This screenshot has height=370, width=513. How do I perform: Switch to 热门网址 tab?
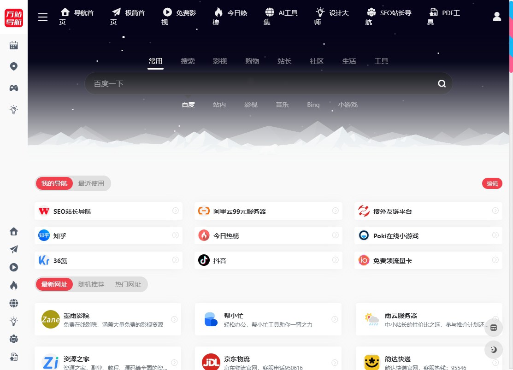(x=128, y=284)
